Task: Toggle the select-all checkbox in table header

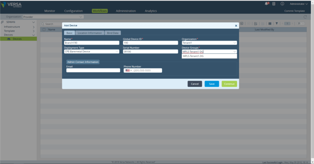Action: (44, 30)
